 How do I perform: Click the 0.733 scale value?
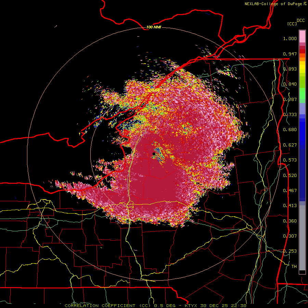click(x=290, y=115)
